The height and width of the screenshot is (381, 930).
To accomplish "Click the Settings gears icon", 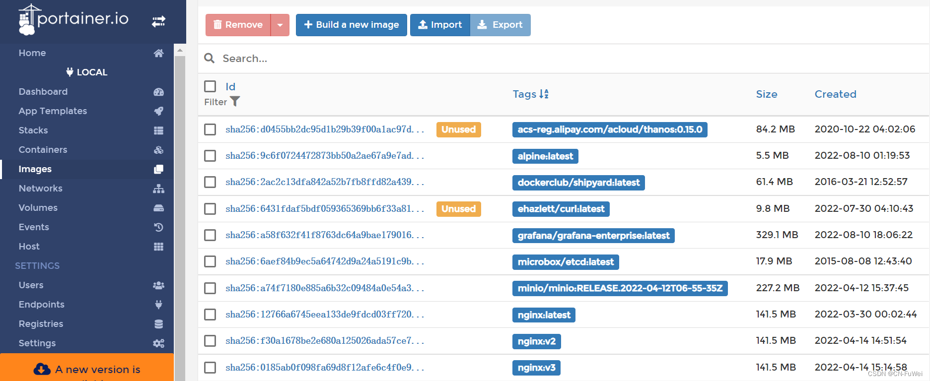I will point(158,343).
